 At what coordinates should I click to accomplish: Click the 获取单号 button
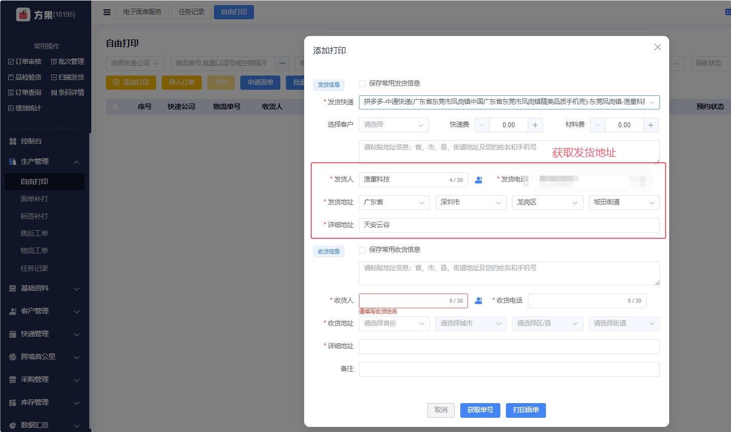click(x=480, y=410)
